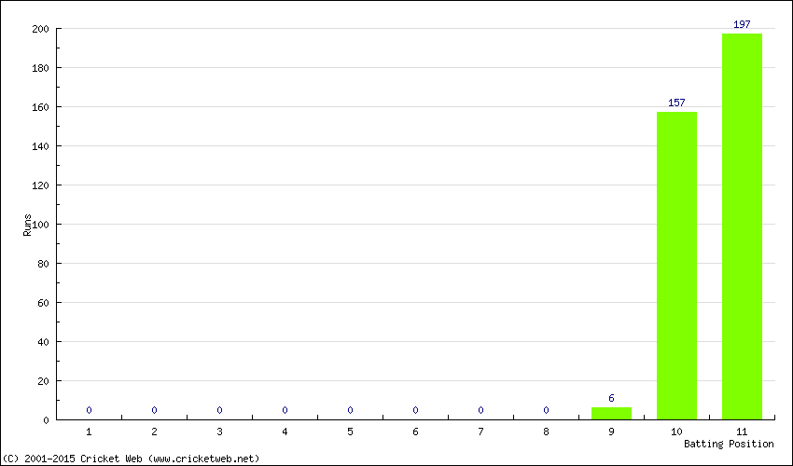Click the 0 value above position 5
Image resolution: width=793 pixels, height=466 pixels.
click(x=350, y=410)
